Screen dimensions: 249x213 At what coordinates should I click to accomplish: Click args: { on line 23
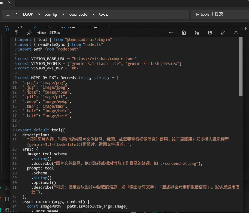pos(30,149)
